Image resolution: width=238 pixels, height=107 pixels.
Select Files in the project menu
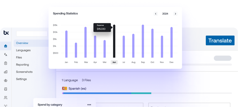click(x=19, y=57)
